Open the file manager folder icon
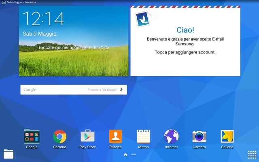Image resolution: width=259 pixels, height=162 pixels. tap(8, 154)
